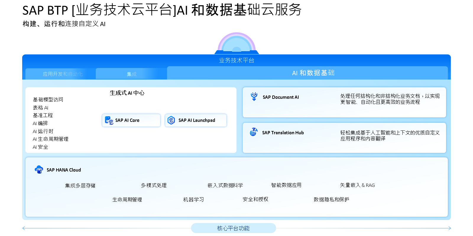The image size is (473, 236).
Task: Select the AI 生命周期管理 item
Action: (51, 139)
